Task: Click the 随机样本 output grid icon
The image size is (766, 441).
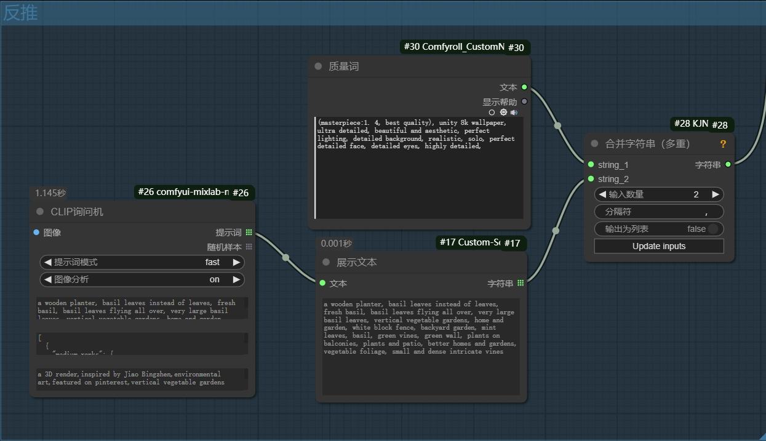Action: [x=249, y=247]
